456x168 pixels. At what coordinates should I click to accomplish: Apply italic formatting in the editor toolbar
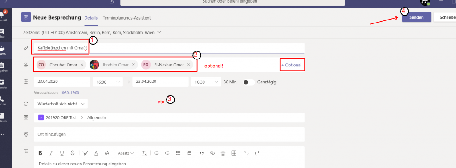51,153
